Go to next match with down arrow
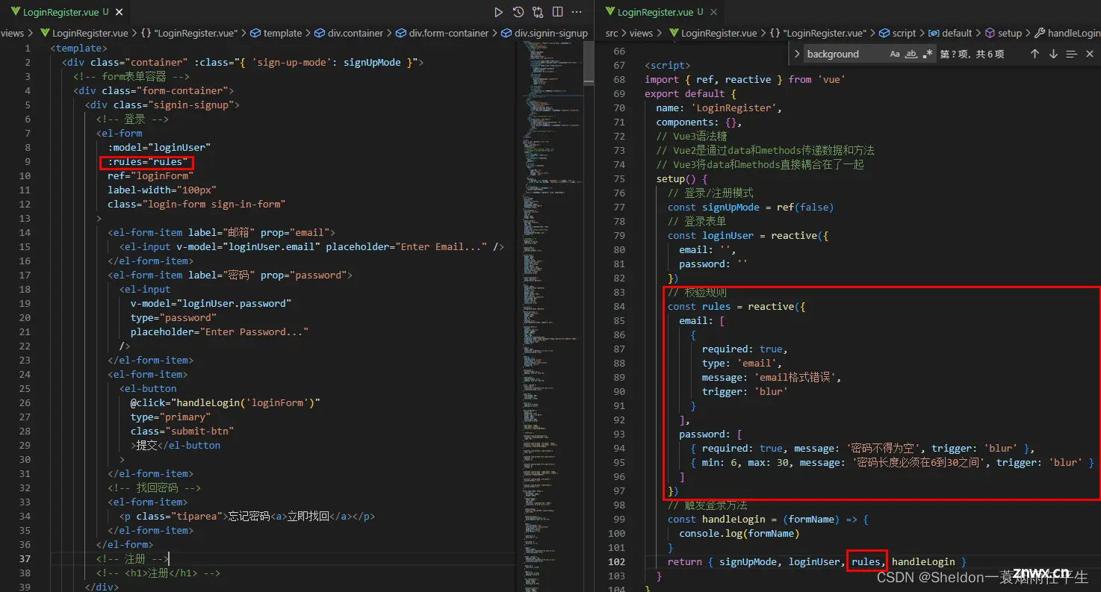Image resolution: width=1101 pixels, height=592 pixels. (x=1053, y=54)
